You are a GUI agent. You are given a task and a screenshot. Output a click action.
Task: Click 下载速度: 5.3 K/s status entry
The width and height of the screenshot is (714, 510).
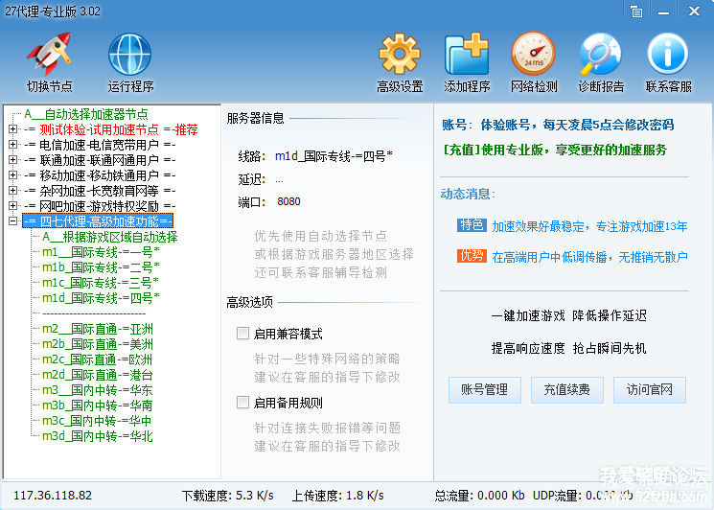coord(228,495)
